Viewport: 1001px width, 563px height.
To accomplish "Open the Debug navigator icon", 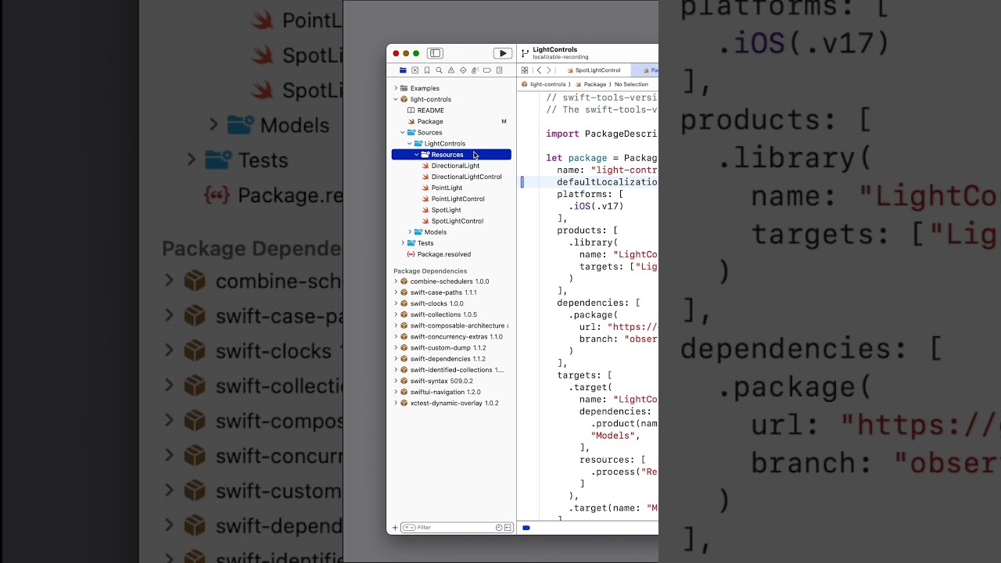I will (475, 70).
